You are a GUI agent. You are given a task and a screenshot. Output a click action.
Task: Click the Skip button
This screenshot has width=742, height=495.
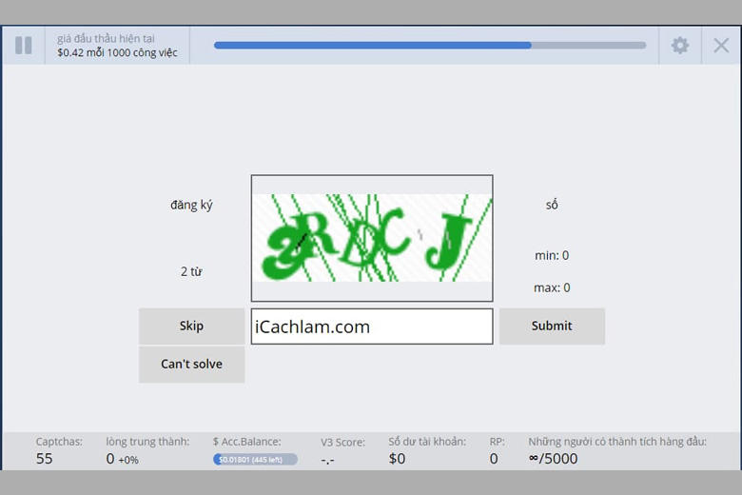click(x=191, y=326)
